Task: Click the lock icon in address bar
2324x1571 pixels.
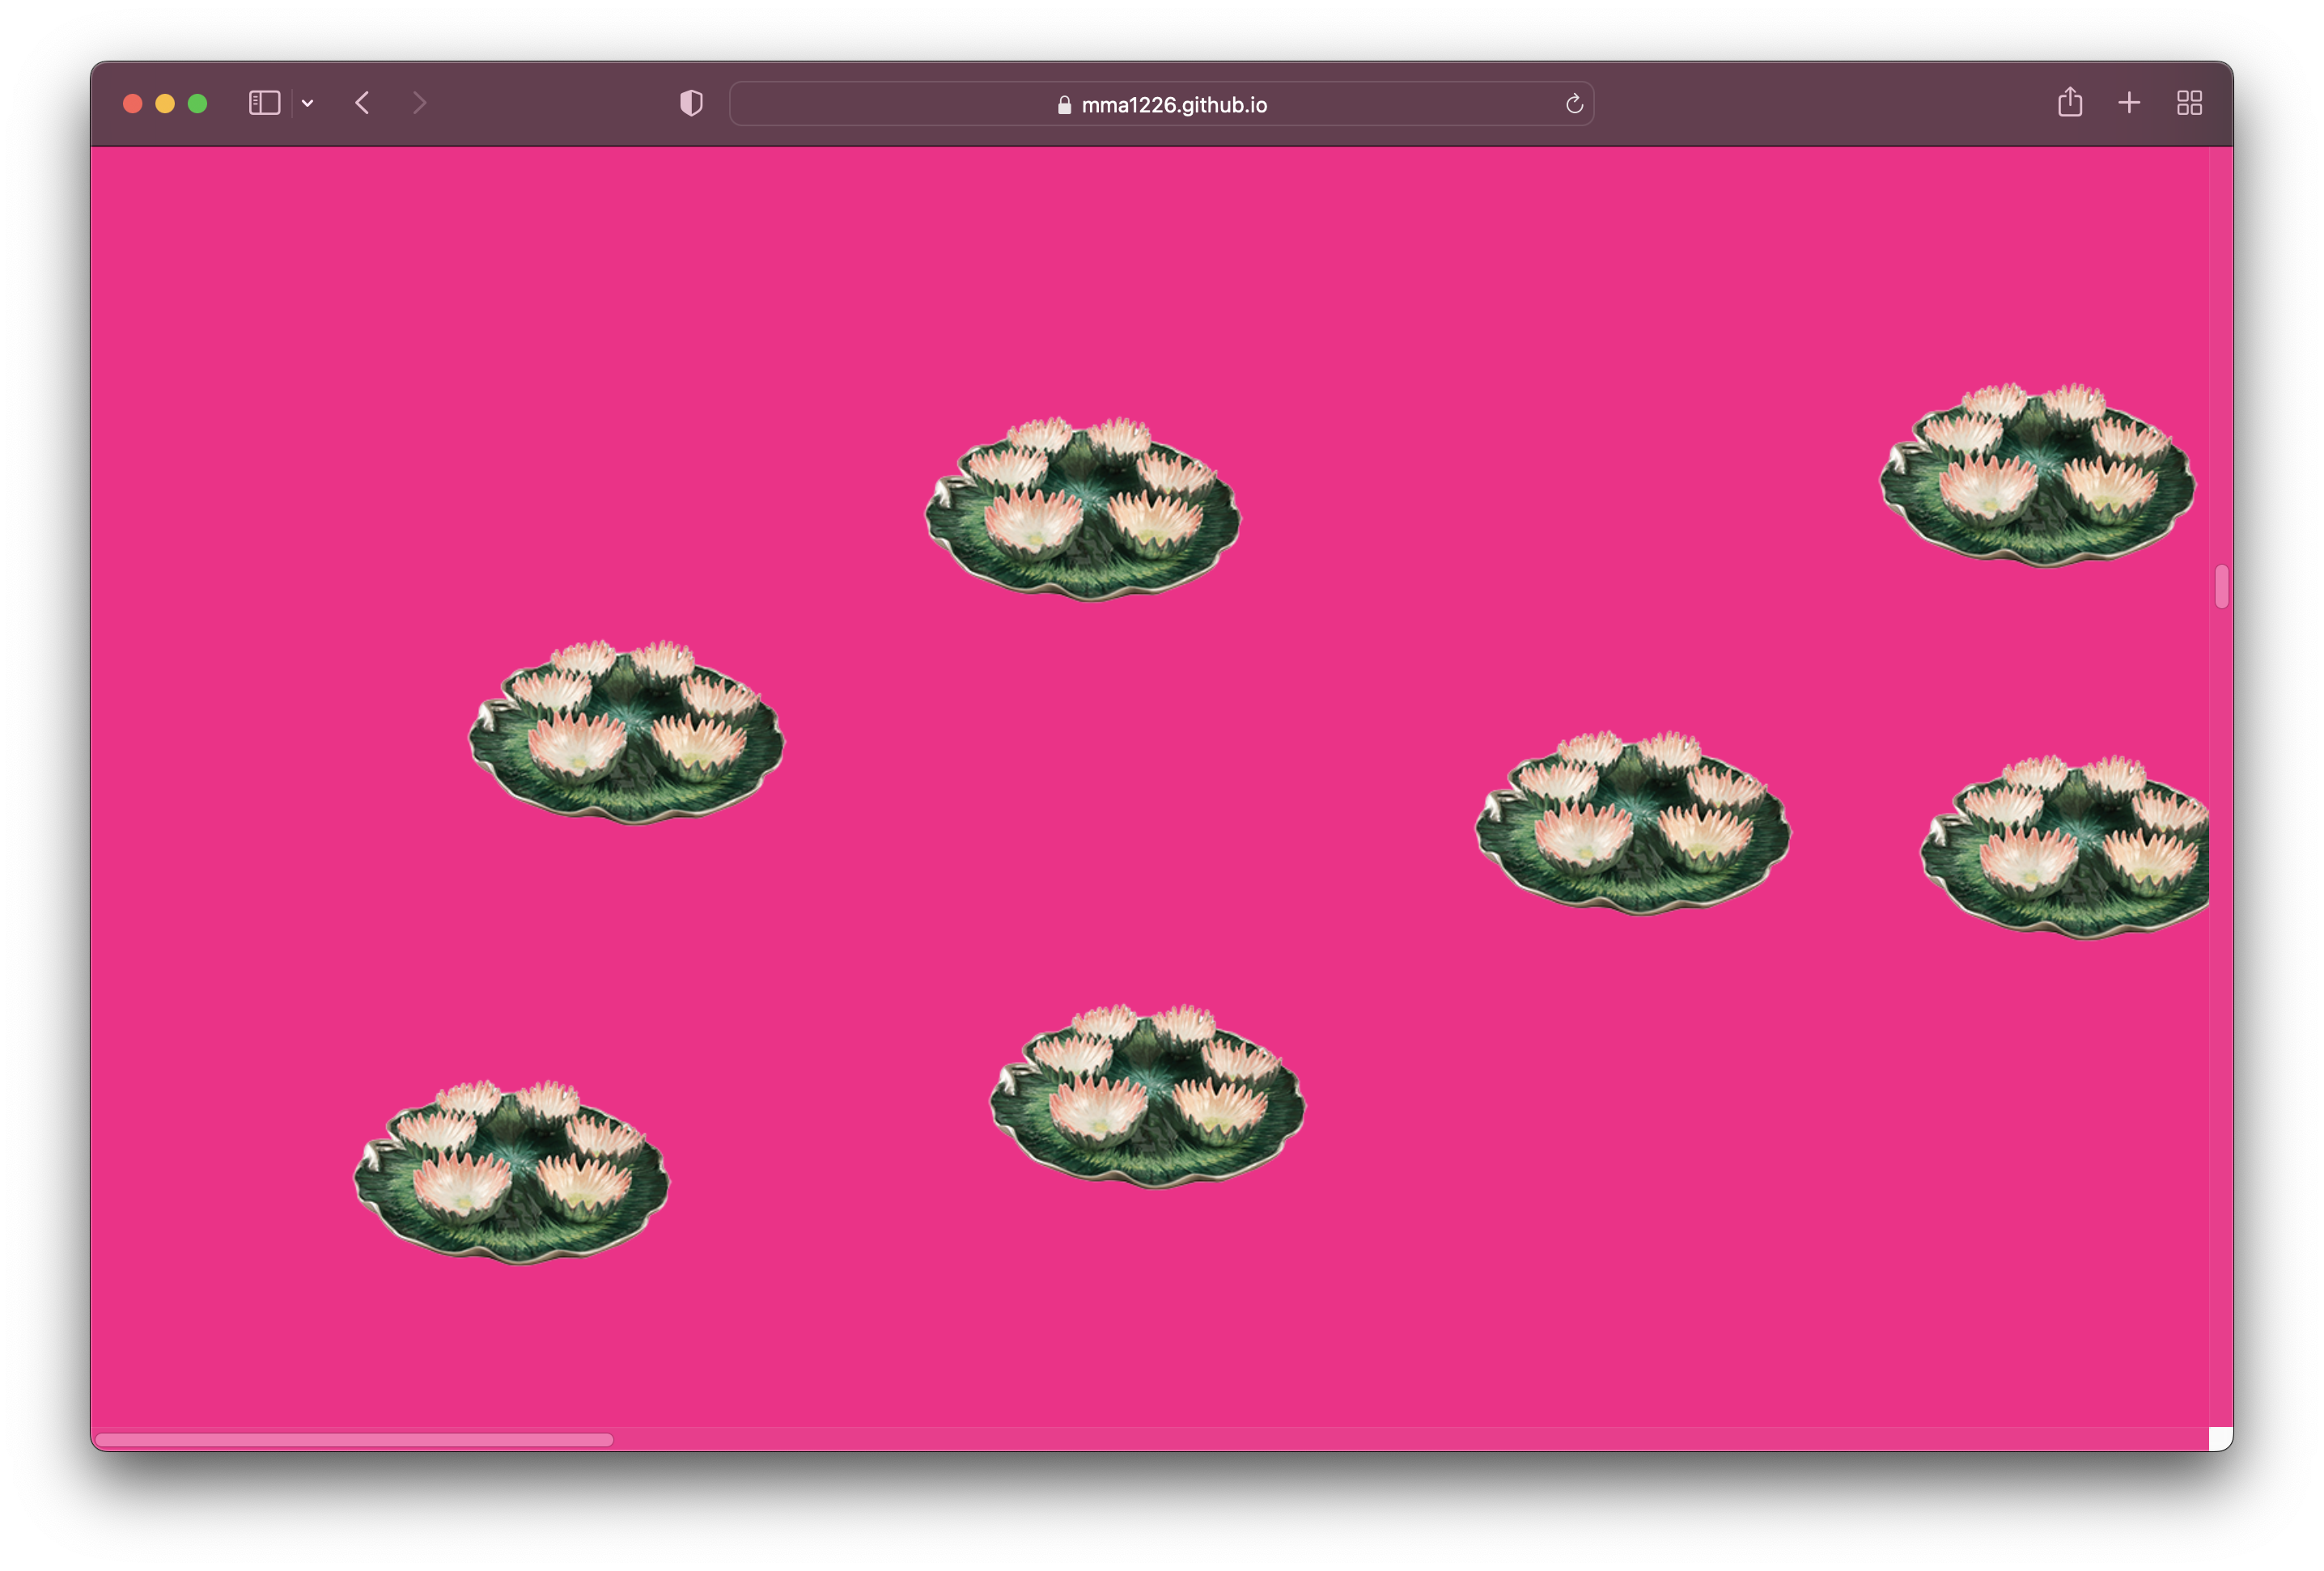Action: tap(1064, 105)
